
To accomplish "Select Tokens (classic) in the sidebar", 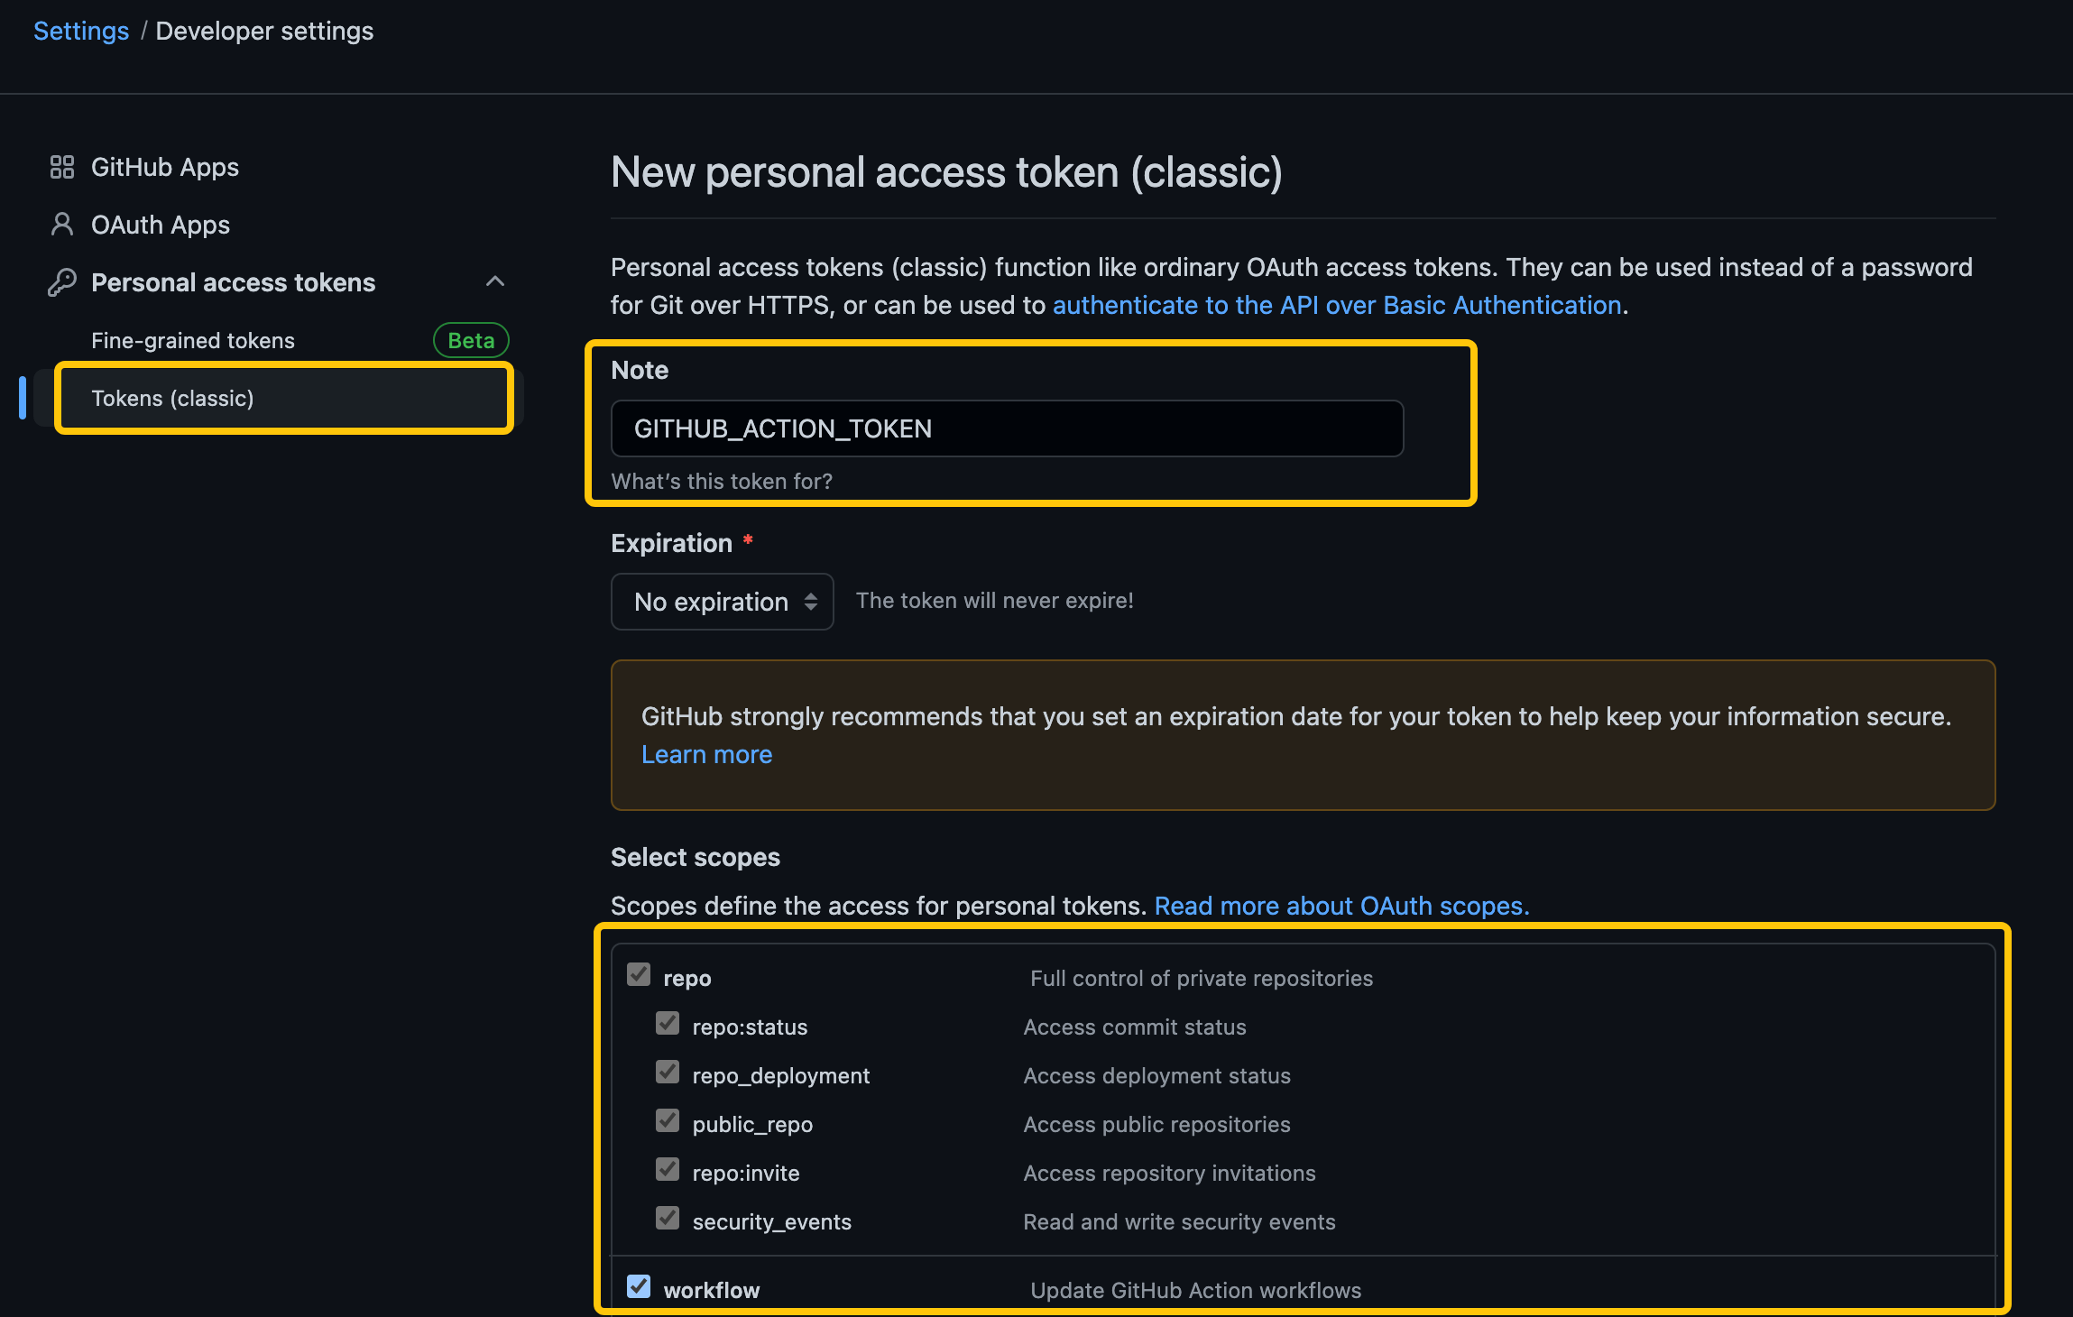I will (x=173, y=398).
